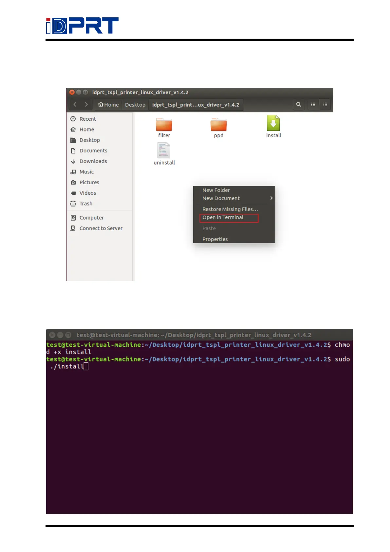Open Videos in the sidebar
Screen dimensions: 390x552
tap(88, 193)
